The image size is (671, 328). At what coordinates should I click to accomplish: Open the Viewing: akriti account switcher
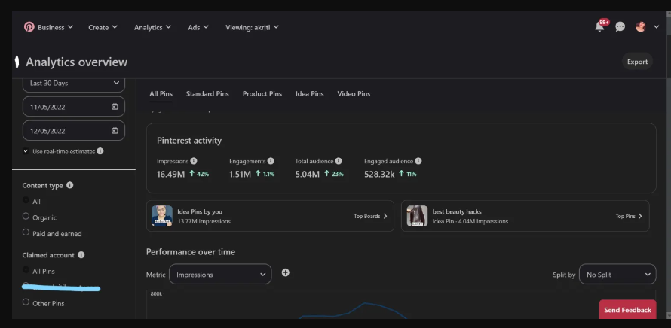click(252, 27)
